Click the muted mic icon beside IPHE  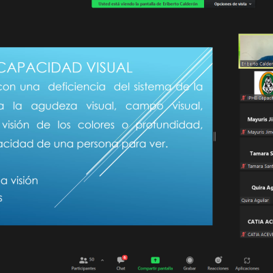pos(244,98)
